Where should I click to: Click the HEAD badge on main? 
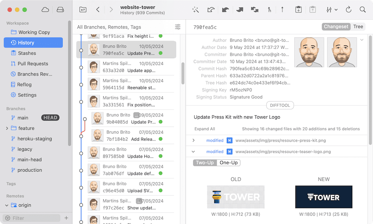coord(50,118)
